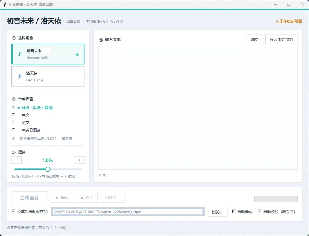This screenshot has width=309, height=236.
Task: Click the 语音合成·本地离线·GPT-SoVITS subtitle
Action: point(95,22)
